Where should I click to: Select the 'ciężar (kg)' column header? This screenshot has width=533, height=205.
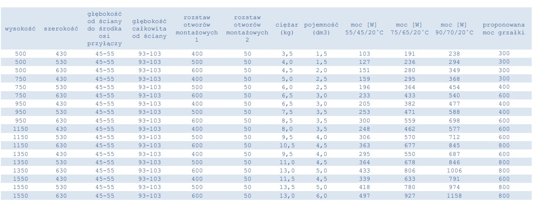pos(286,29)
